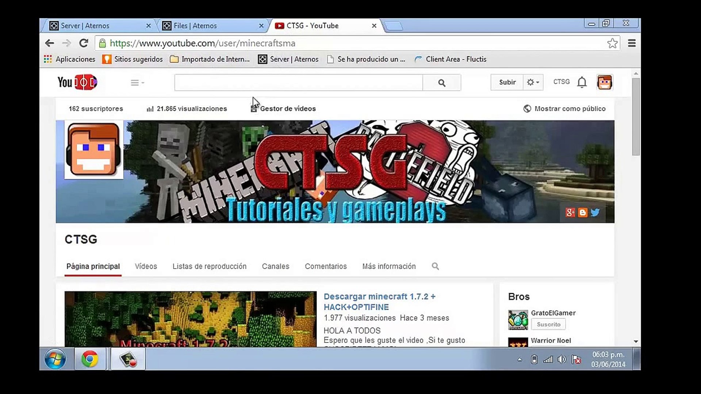Open Chrome's hamburger menu
The height and width of the screenshot is (394, 701).
coord(632,43)
